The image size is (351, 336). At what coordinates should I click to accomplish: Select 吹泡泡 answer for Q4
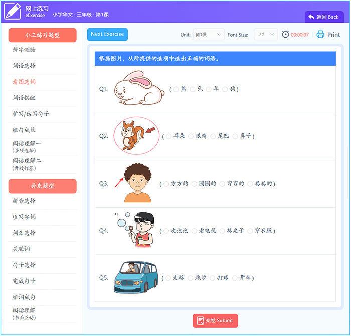click(x=166, y=231)
